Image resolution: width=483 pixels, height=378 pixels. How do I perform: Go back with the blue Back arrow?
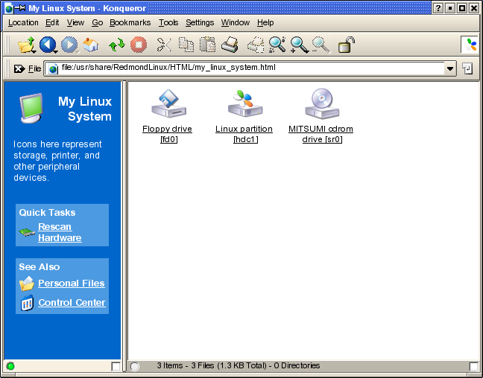(48, 45)
